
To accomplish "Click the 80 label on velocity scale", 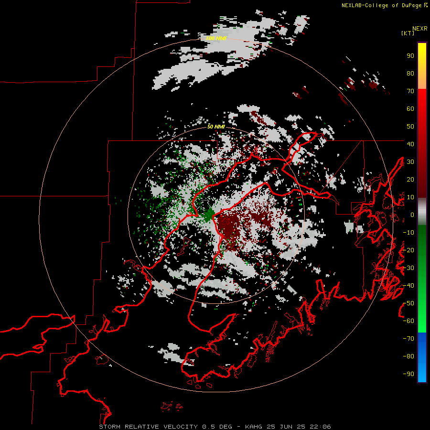I will click(x=410, y=74).
